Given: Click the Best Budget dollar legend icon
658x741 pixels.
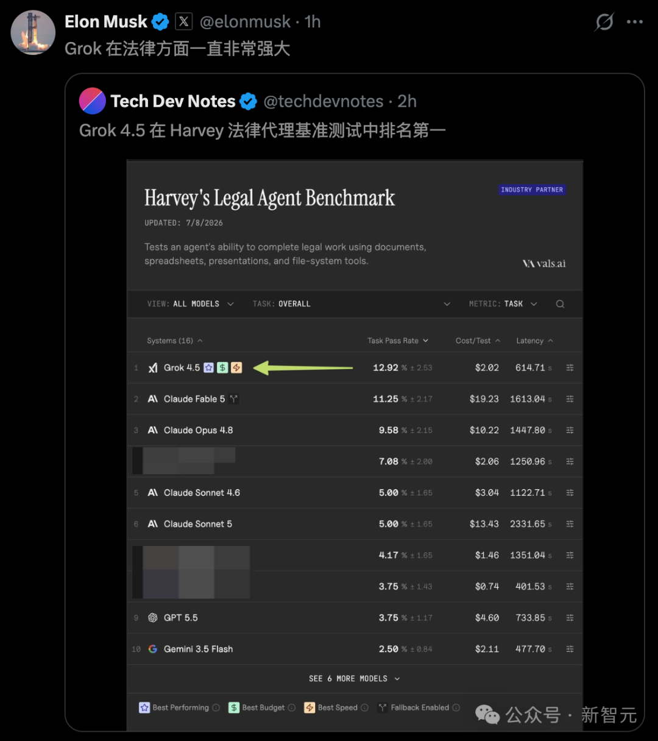Looking at the screenshot, I should [x=234, y=707].
